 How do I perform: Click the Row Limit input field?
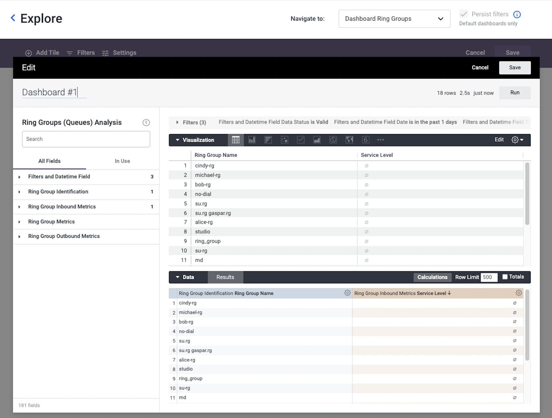(489, 277)
